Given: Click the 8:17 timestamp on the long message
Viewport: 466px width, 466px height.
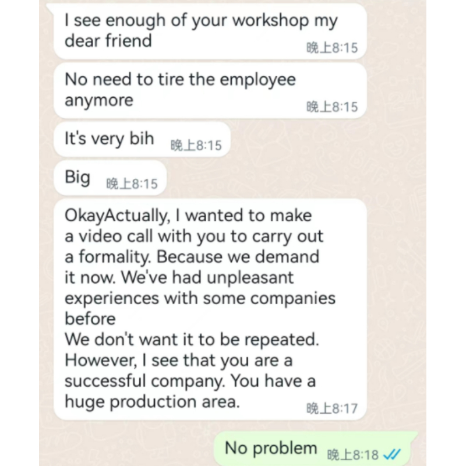Looking at the screenshot, I should click(332, 408).
